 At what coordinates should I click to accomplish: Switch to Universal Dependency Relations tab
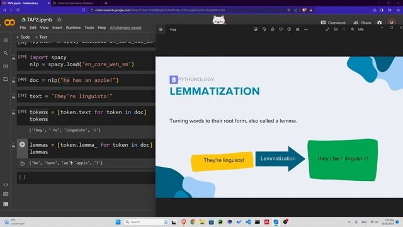click(76, 3)
